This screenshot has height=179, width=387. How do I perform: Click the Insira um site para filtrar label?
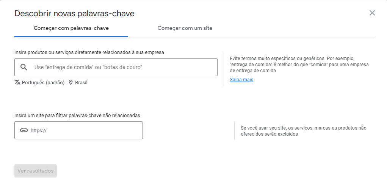tap(77, 115)
